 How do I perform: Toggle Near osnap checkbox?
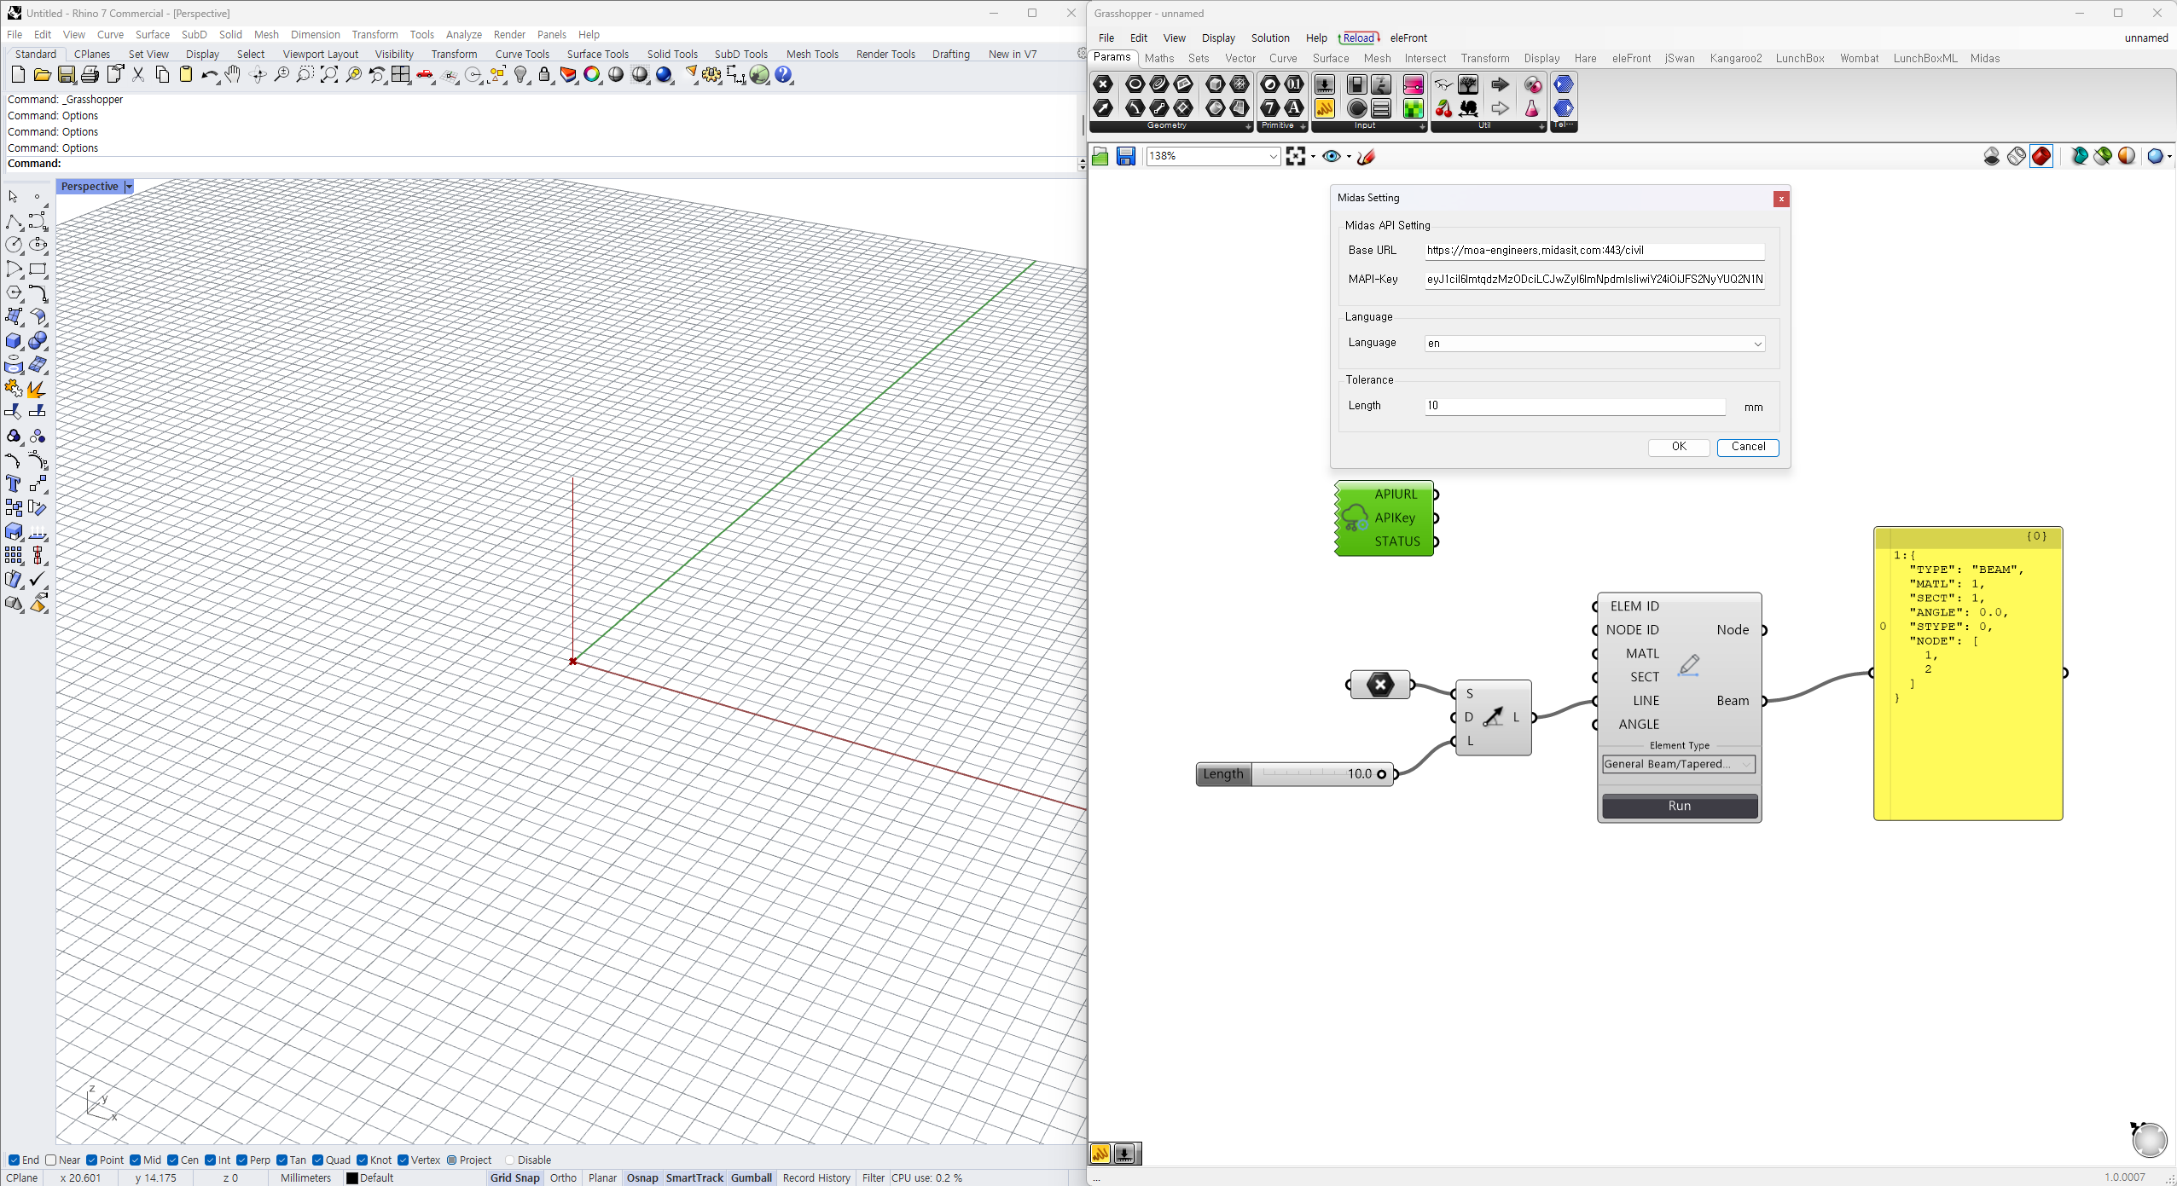point(51,1160)
